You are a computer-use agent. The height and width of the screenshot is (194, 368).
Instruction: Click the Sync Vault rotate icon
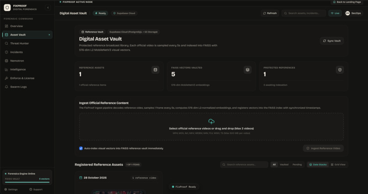coord(324,41)
